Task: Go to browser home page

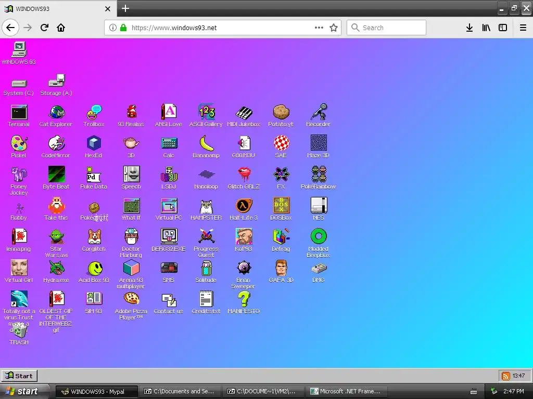Action: [x=61, y=28]
